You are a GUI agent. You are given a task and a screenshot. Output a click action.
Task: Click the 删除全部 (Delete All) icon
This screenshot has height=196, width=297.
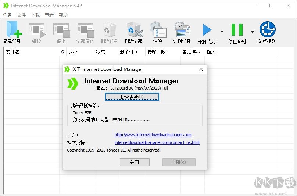click(x=133, y=30)
